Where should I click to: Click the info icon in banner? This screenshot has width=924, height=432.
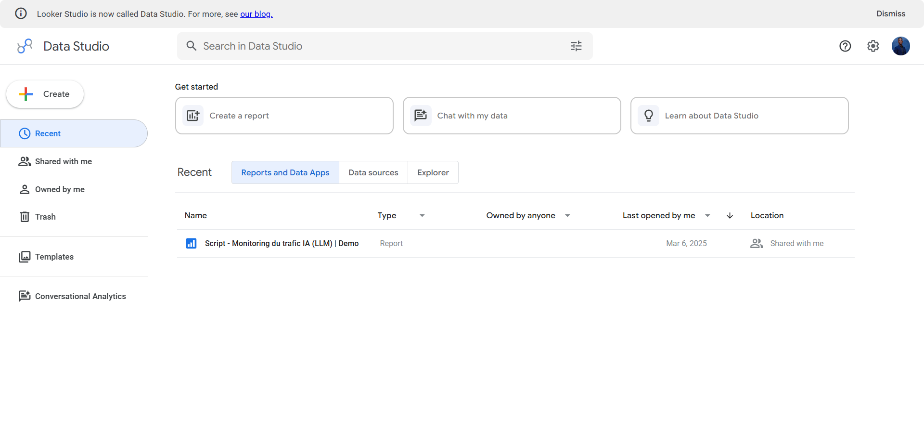(21, 13)
